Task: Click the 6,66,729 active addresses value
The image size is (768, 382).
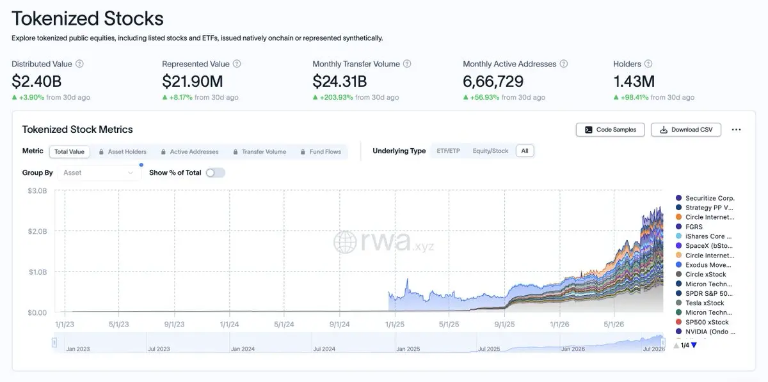Action: 493,81
